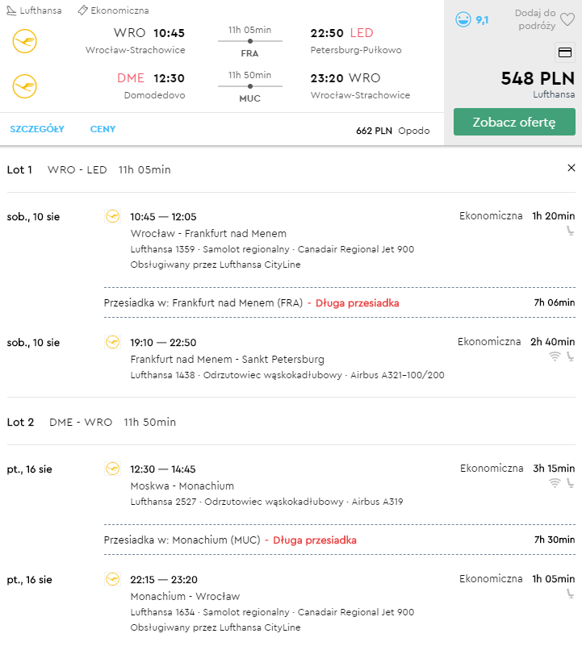This screenshot has width=582, height=646.
Task: Click the Zobacz ofertę button
Action: (x=514, y=122)
